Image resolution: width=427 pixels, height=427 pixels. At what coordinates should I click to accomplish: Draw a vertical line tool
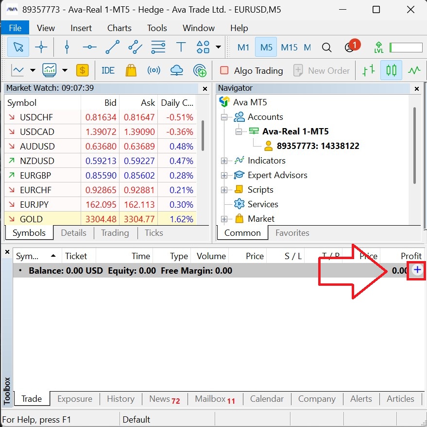click(67, 47)
